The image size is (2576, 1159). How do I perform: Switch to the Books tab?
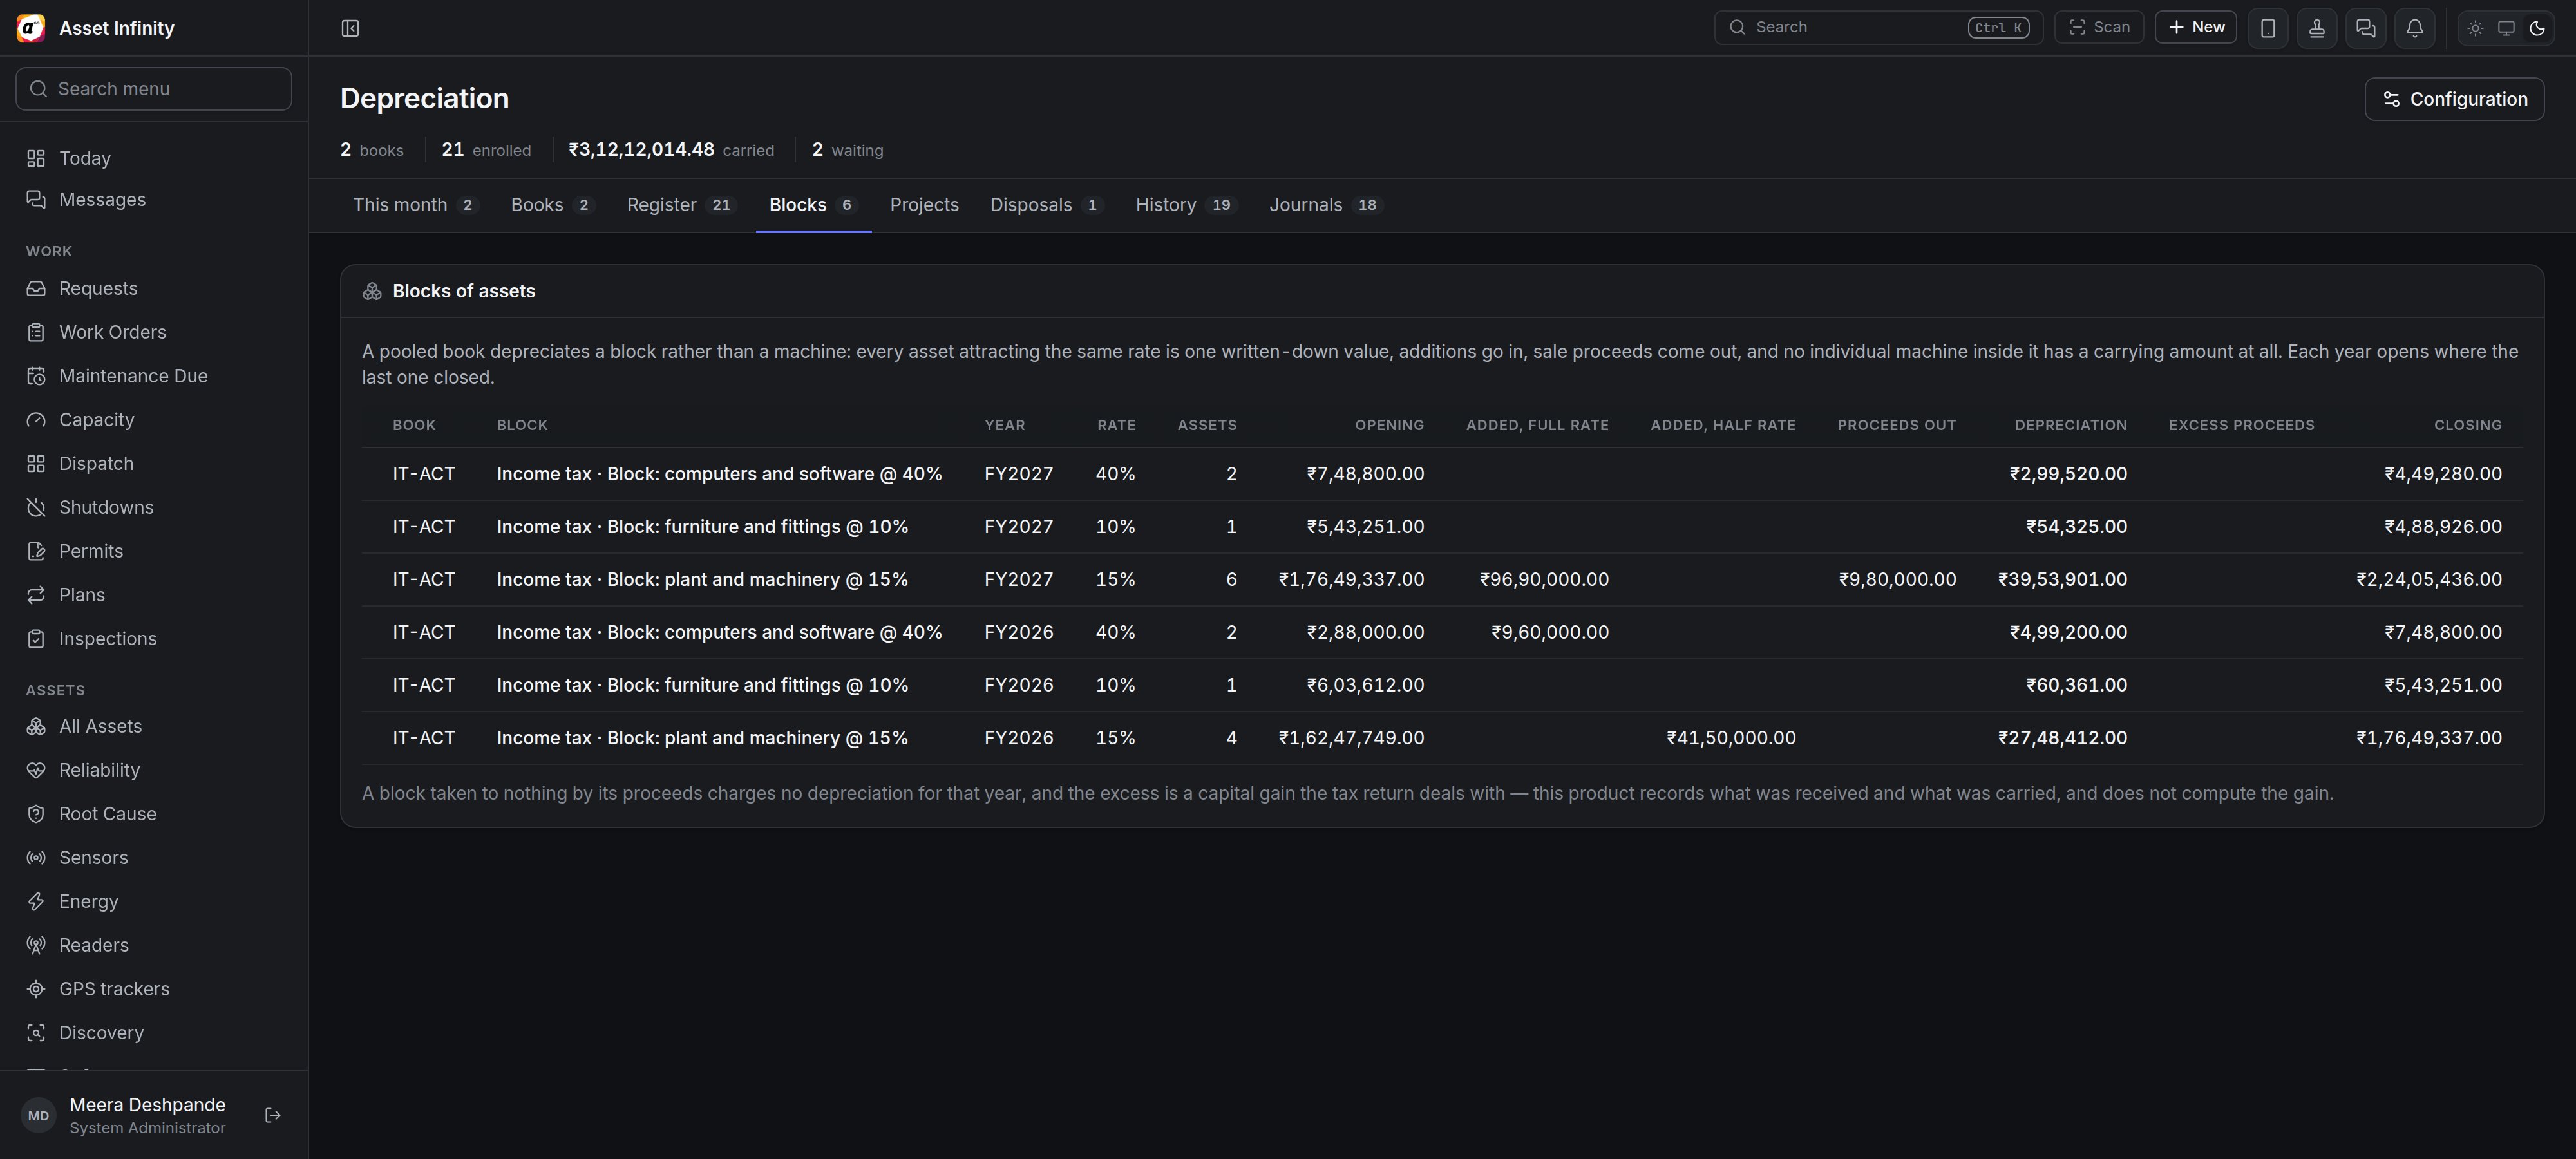(552, 205)
